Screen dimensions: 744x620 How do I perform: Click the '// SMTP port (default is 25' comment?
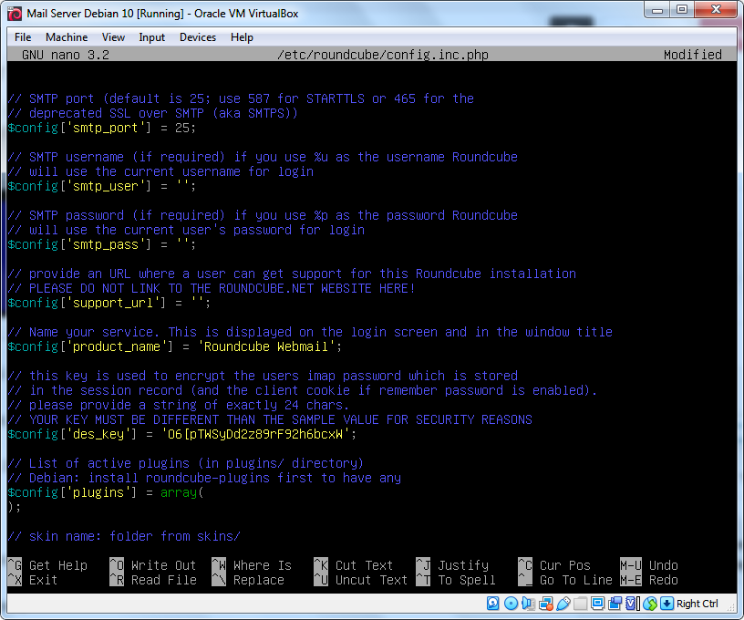click(241, 98)
